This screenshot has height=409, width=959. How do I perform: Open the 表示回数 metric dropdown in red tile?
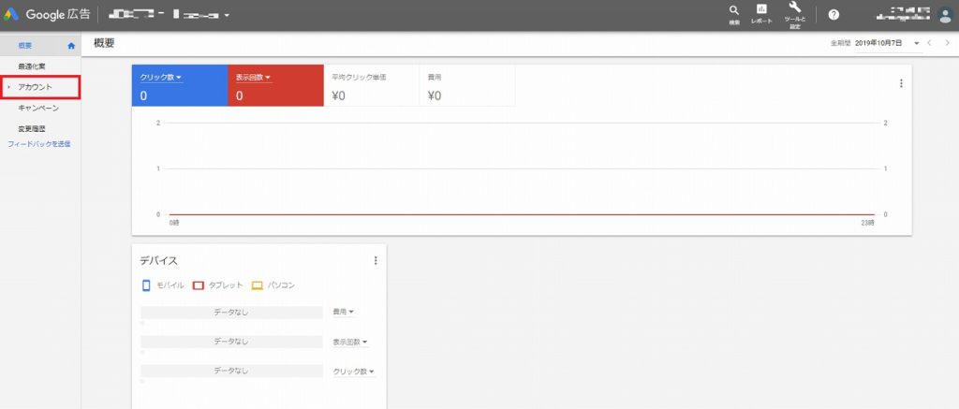[x=253, y=78]
